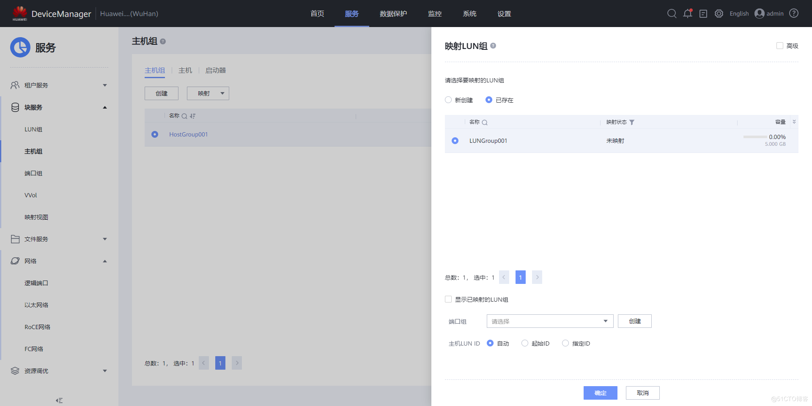Click the 确定 confirm button
812x406 pixels.
tap(600, 393)
